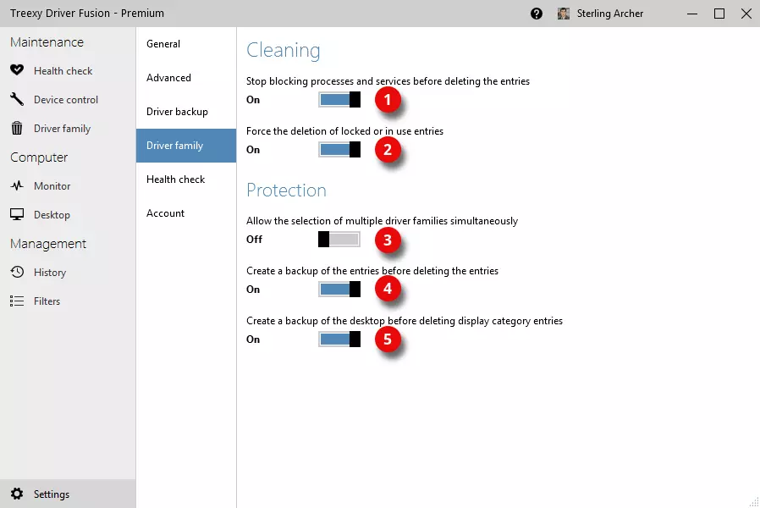760x508 pixels.
Task: Open the Desktop label under Computer
Action: pyautogui.click(x=52, y=215)
